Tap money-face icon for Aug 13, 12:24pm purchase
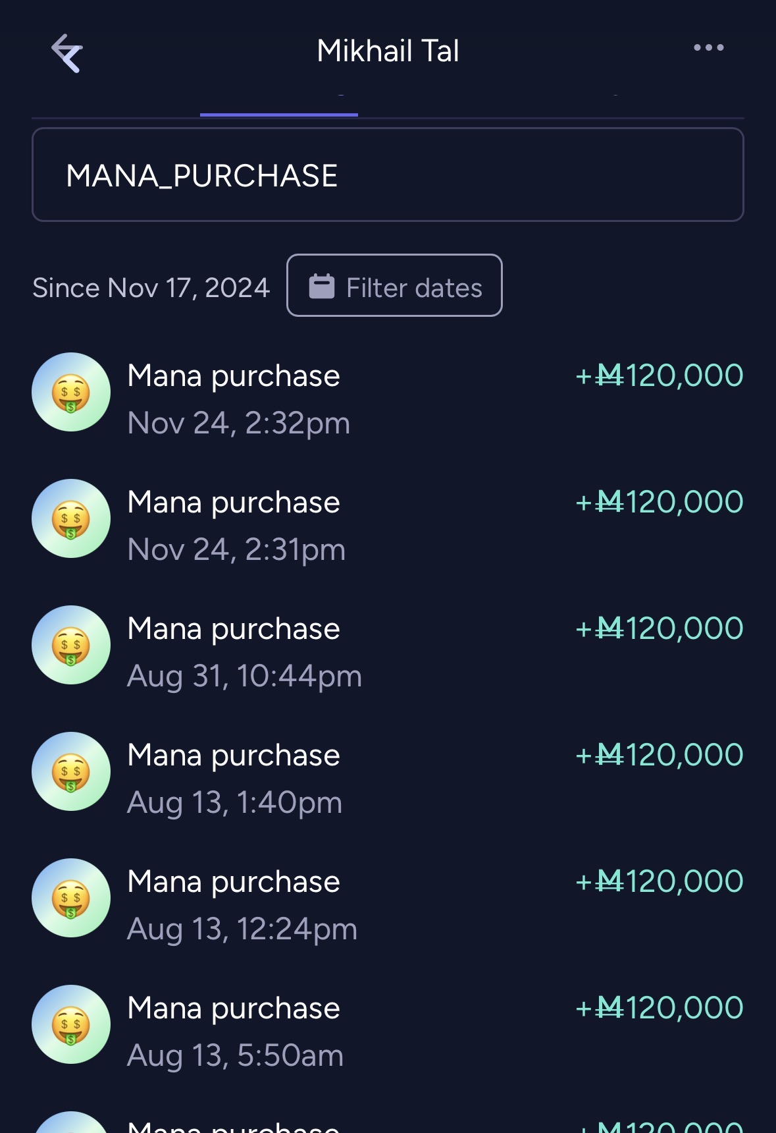This screenshot has height=1133, width=776. click(71, 898)
